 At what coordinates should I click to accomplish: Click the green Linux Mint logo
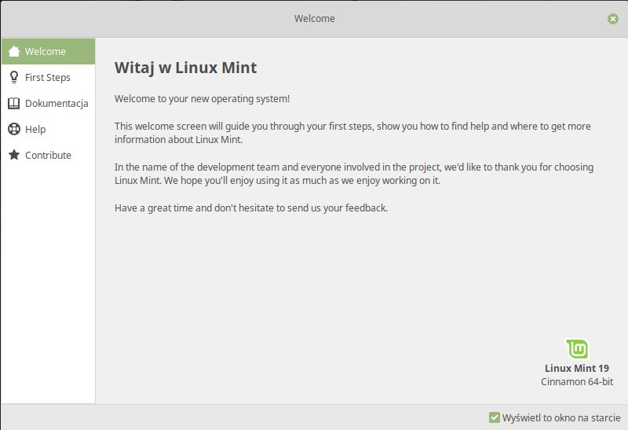point(577,348)
